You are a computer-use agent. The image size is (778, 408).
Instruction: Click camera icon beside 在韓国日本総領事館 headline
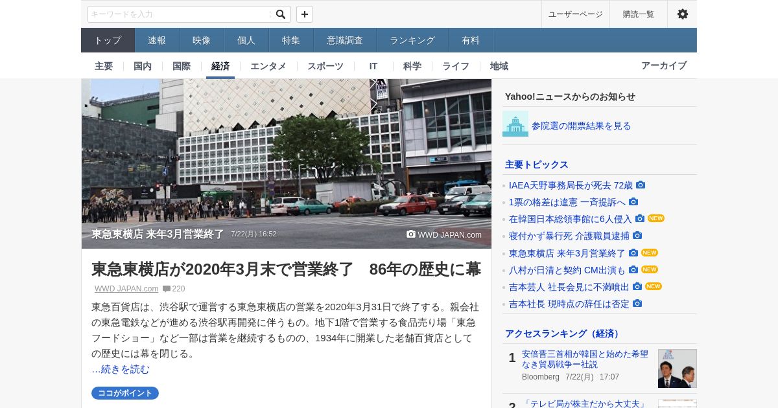[x=640, y=219]
